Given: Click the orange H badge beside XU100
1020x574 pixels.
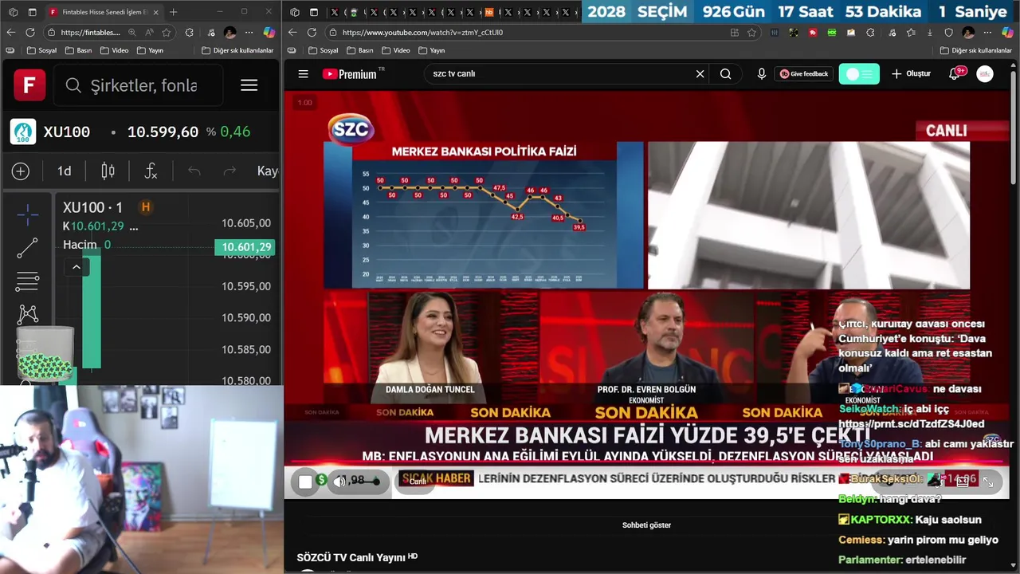Looking at the screenshot, I should pyautogui.click(x=145, y=207).
